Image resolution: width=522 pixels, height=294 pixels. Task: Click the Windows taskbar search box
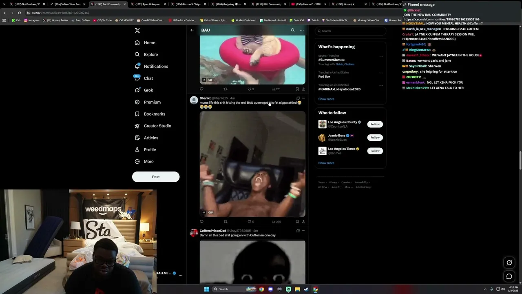pos(233,289)
